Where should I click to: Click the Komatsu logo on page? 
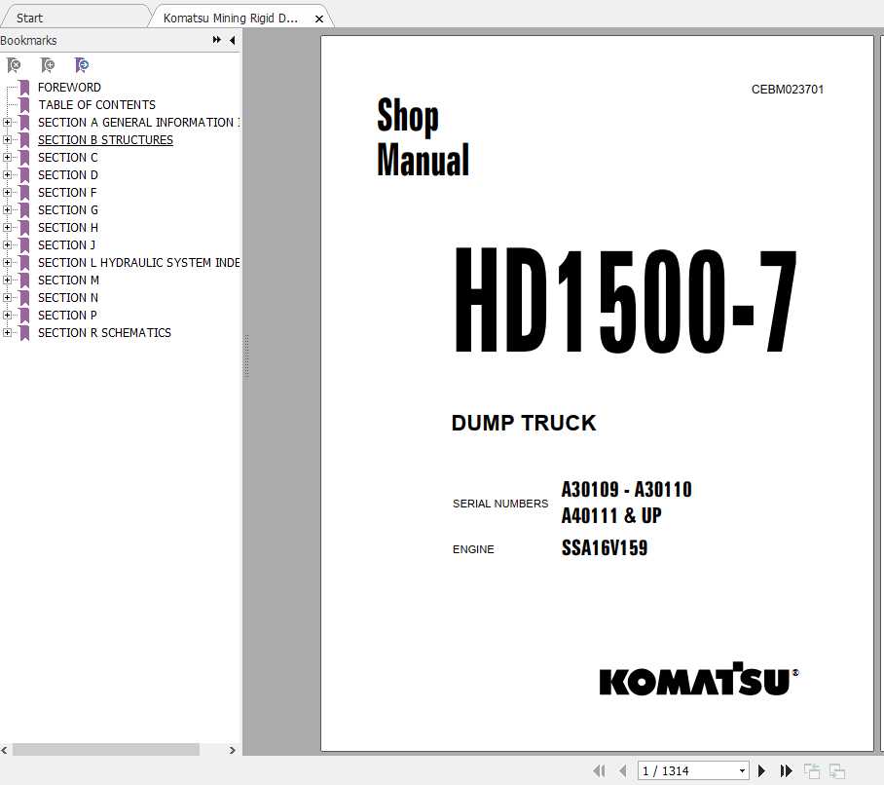coord(699,680)
